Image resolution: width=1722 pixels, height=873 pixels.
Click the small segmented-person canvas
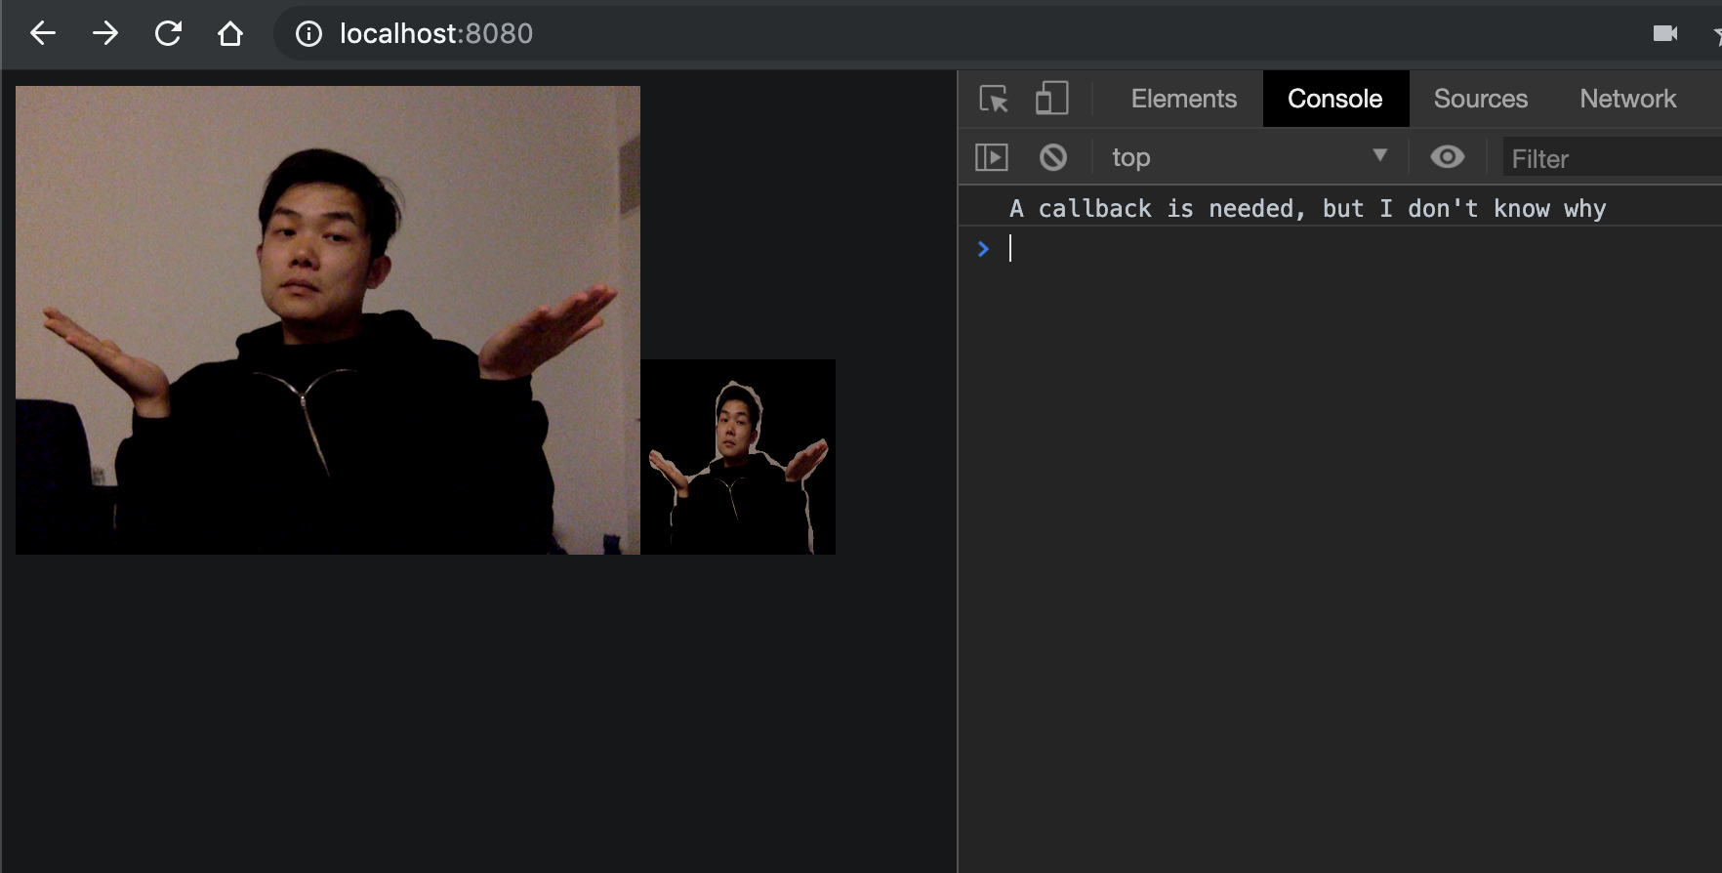[738, 457]
